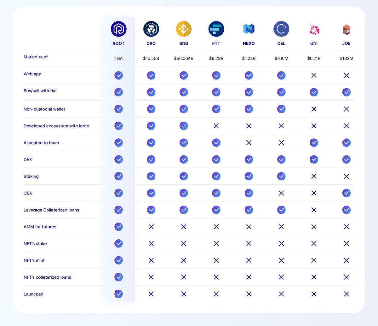Click the UNI column label

coord(314,44)
